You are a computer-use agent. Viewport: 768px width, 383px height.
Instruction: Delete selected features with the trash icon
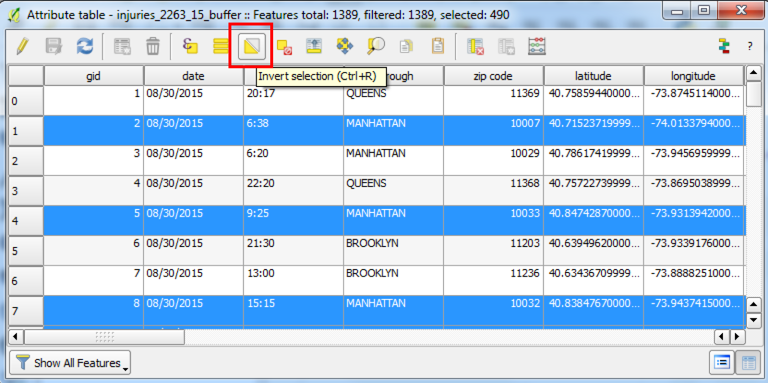[x=153, y=47]
